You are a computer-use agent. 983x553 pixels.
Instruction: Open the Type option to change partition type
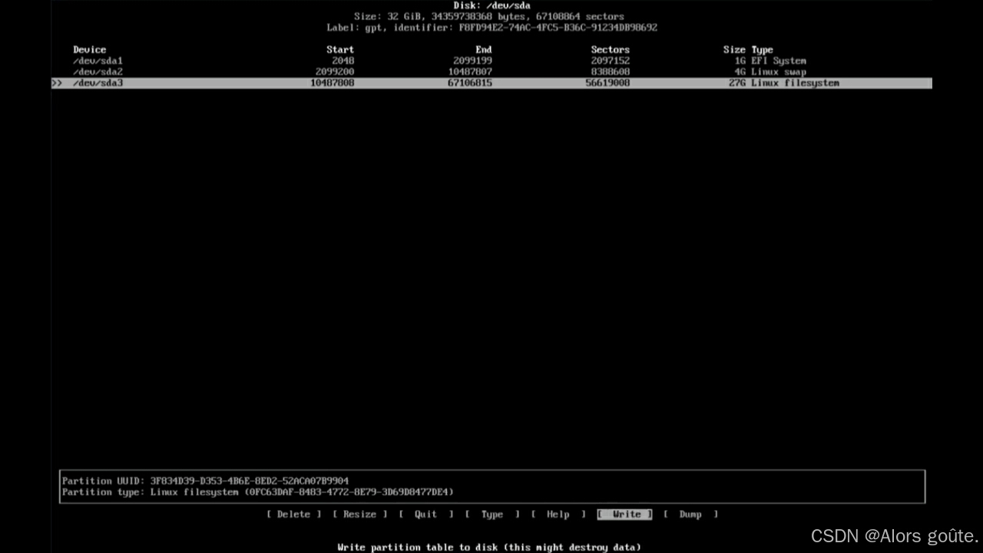coord(492,514)
